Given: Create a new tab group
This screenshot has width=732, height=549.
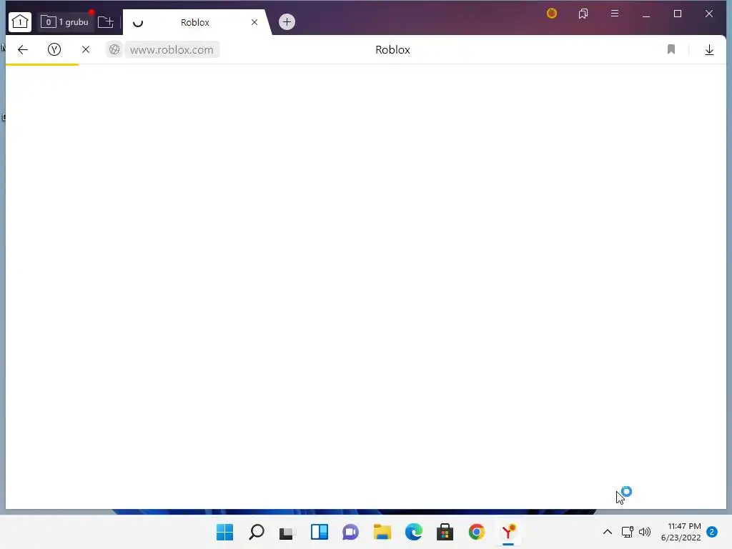Looking at the screenshot, I should [x=106, y=22].
